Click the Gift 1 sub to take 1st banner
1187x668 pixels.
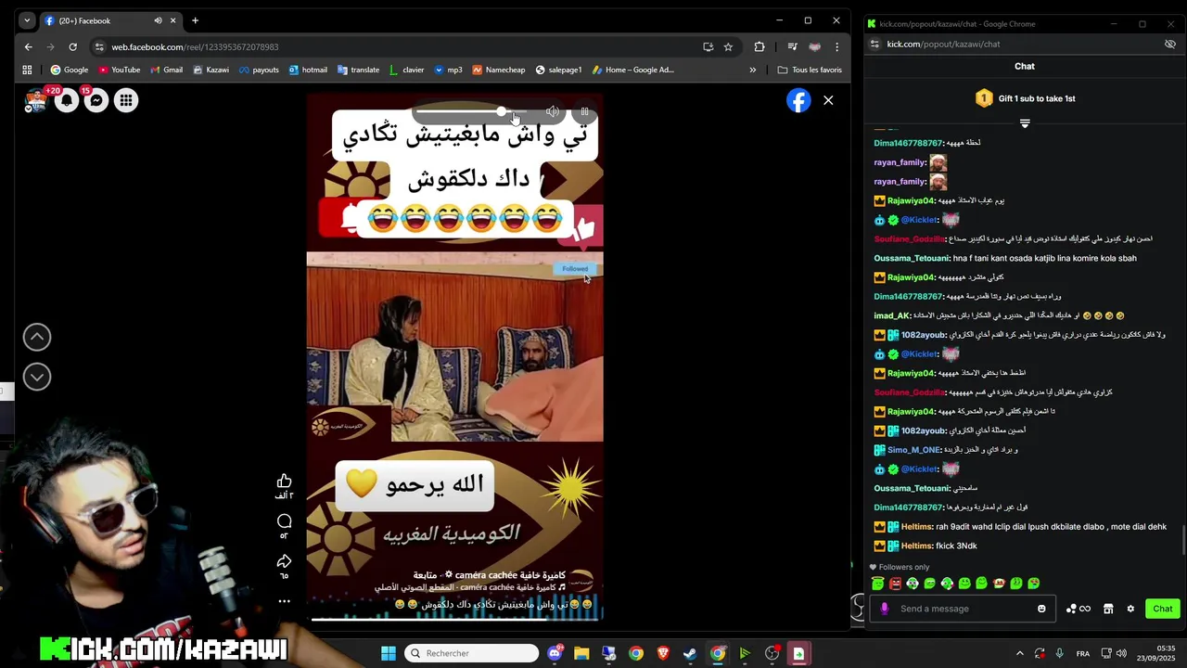tap(1025, 98)
